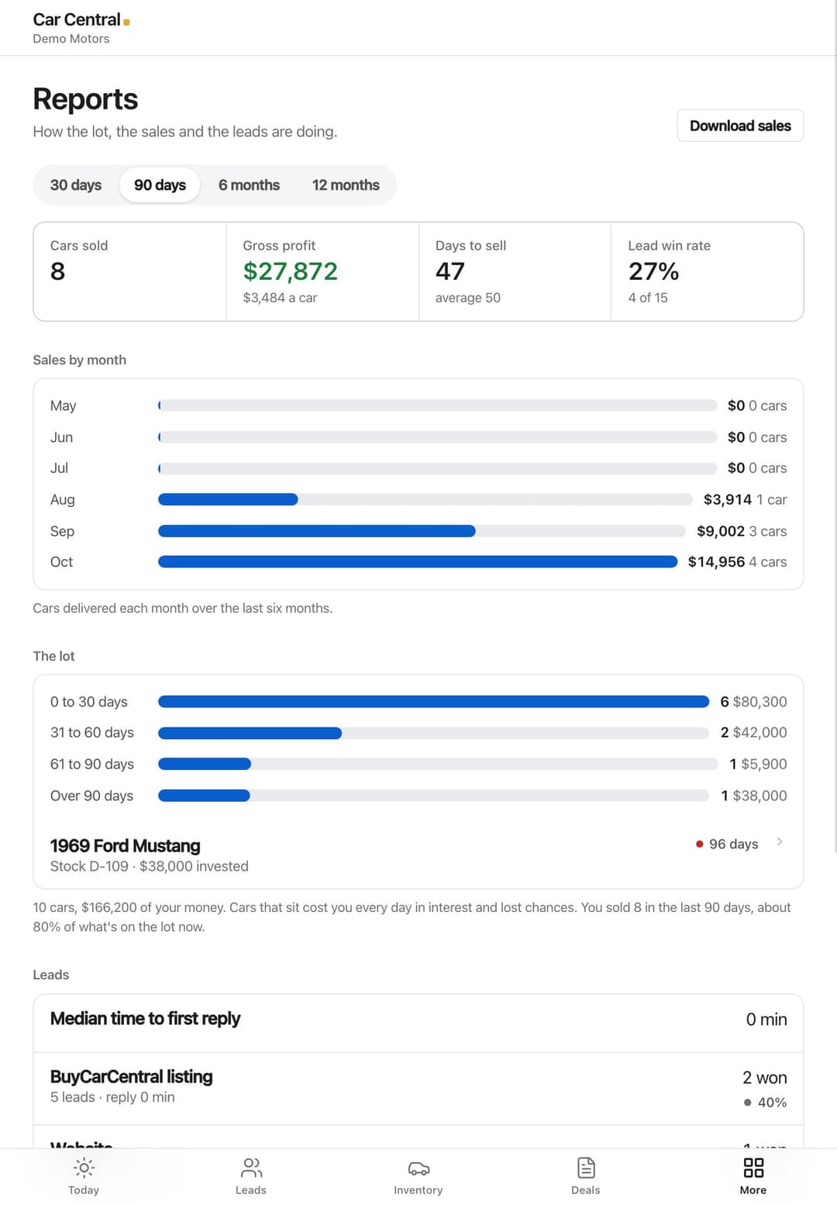Image resolution: width=837 pixels, height=1205 pixels.
Task: Open the 1969 Ford Mustang chevron
Action: pos(780,842)
